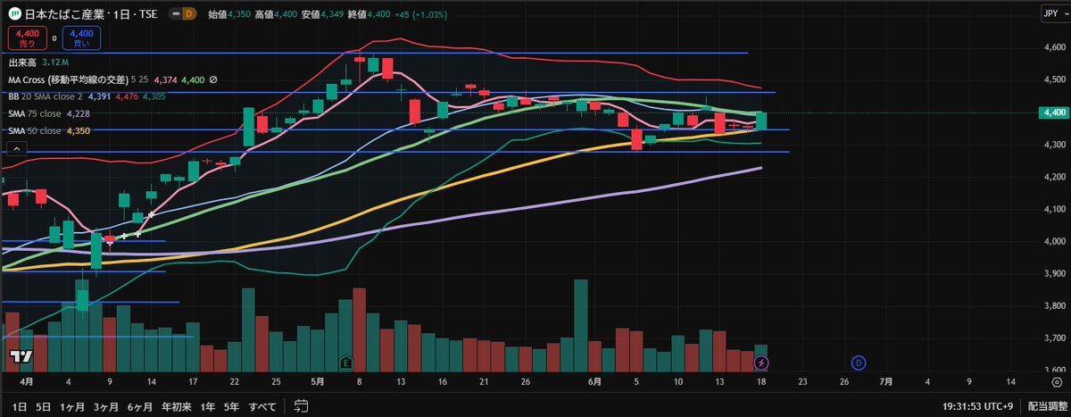The image size is (1071, 417).
Task: Click the TradingView logo on the chart
Action: 21,358
